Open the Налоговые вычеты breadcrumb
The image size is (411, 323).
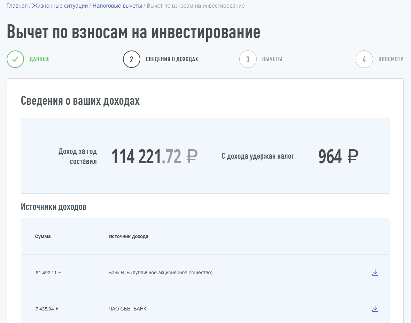pyautogui.click(x=117, y=6)
